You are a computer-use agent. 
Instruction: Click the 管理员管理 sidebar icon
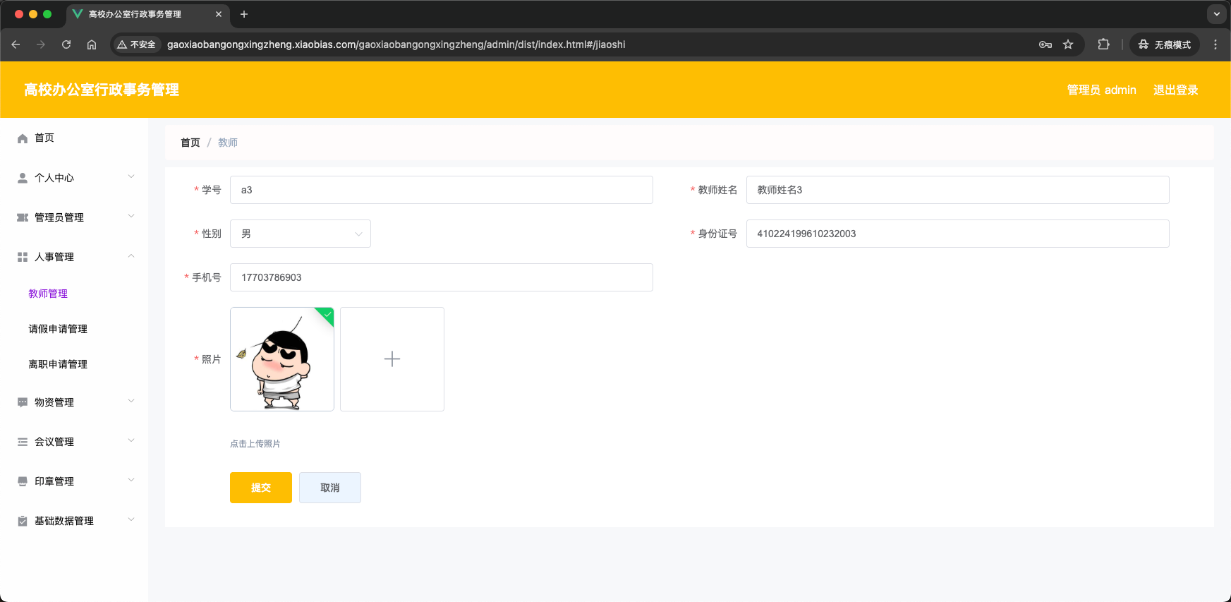pyautogui.click(x=23, y=217)
